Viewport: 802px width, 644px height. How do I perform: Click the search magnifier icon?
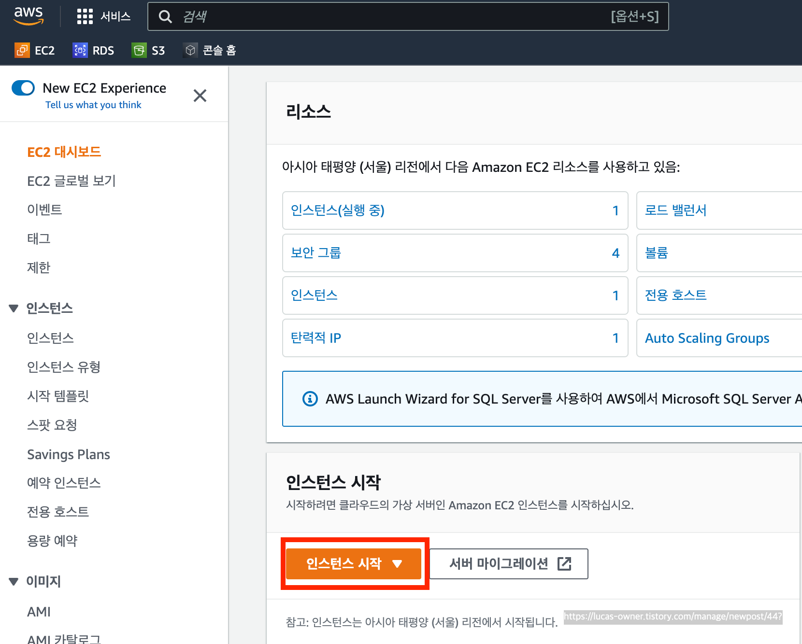pyautogui.click(x=165, y=17)
